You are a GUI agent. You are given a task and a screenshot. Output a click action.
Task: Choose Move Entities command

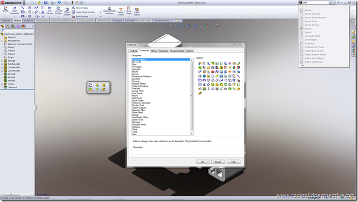click(x=80, y=16)
